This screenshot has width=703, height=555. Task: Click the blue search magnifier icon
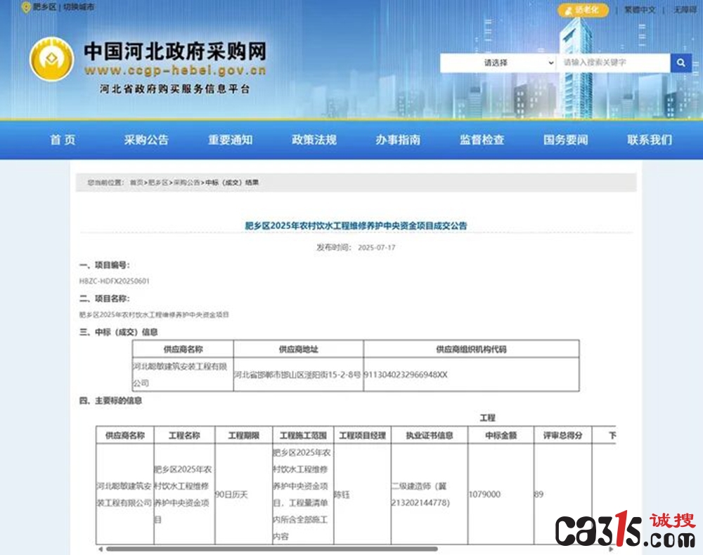click(x=681, y=63)
